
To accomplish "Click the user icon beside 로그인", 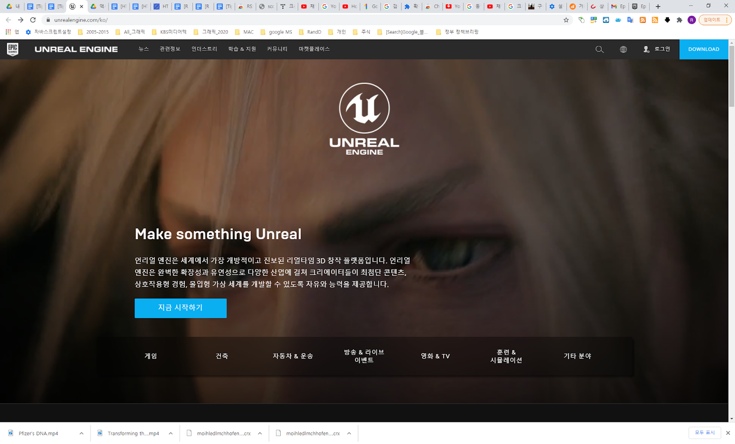I will pos(646,49).
